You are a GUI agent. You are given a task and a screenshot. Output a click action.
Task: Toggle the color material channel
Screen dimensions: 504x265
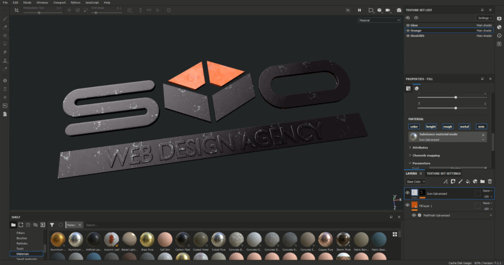point(414,126)
